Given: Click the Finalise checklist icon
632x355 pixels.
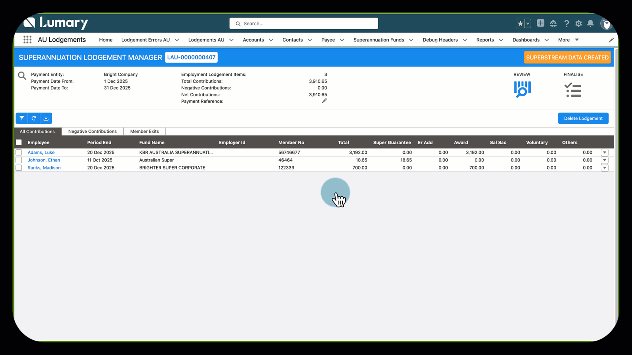Looking at the screenshot, I should click(573, 90).
